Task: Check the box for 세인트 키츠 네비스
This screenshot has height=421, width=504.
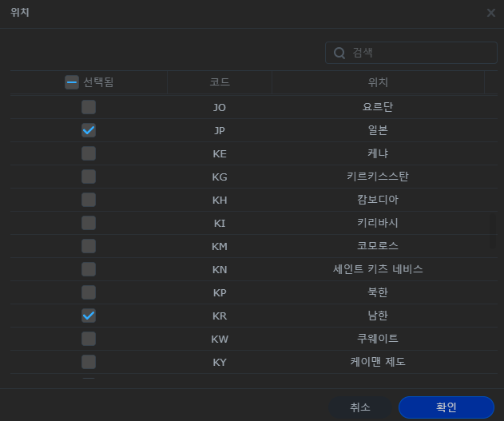Action: [89, 269]
